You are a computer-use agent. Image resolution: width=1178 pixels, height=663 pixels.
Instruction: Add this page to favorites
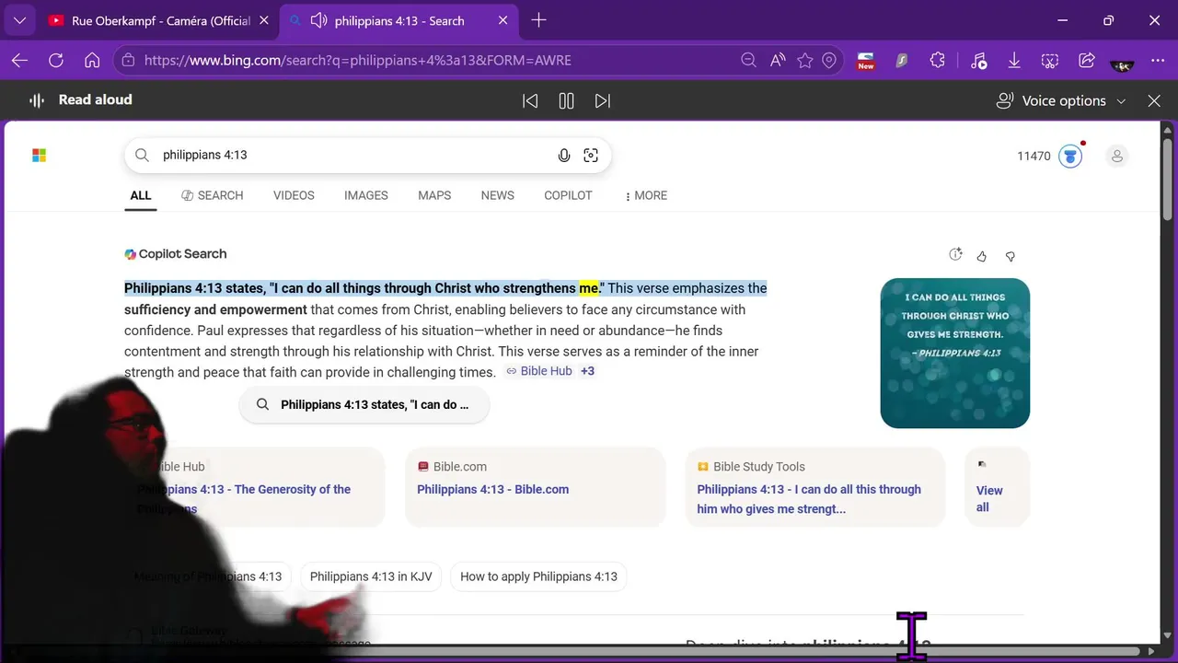click(x=805, y=60)
